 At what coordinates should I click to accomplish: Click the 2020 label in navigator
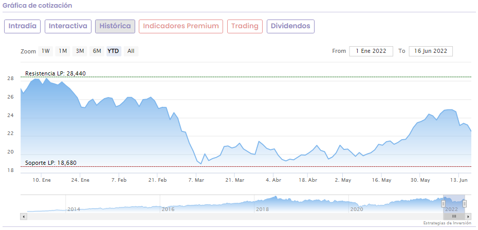click(x=356, y=209)
